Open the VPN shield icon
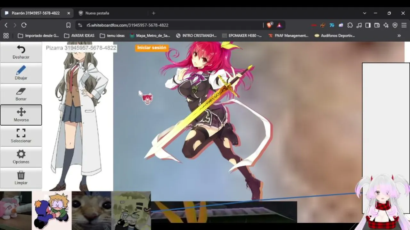The height and width of the screenshot is (230, 410). 395,25
